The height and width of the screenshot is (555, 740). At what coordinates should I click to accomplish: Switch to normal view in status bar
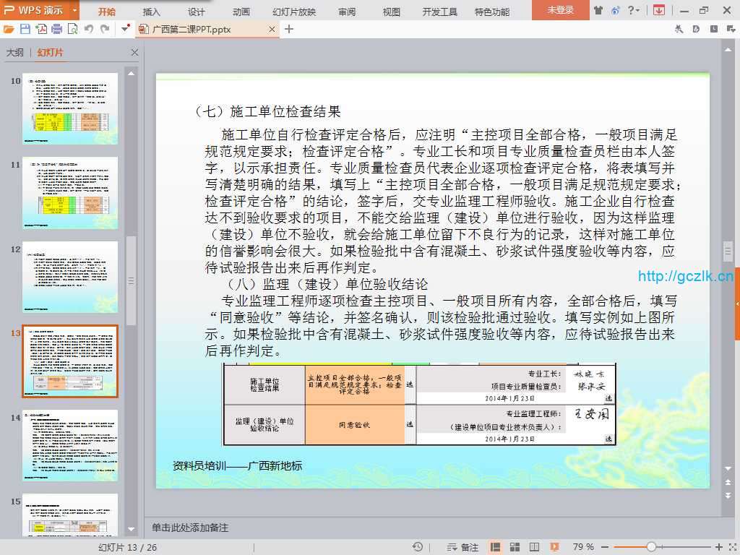click(496, 547)
